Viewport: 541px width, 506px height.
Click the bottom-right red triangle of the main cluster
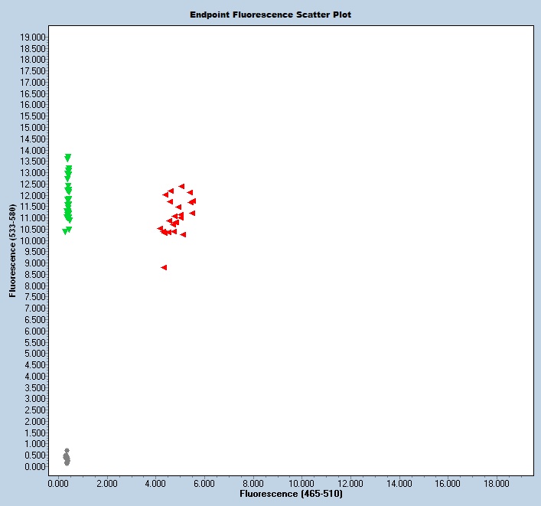[184, 234]
